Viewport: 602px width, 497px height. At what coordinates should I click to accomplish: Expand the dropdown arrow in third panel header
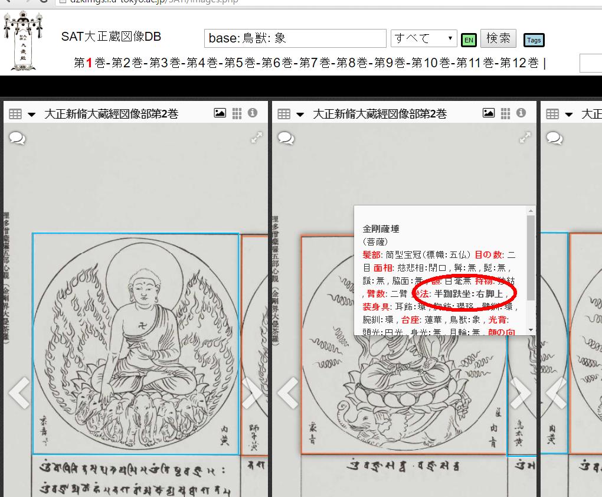[x=569, y=114]
